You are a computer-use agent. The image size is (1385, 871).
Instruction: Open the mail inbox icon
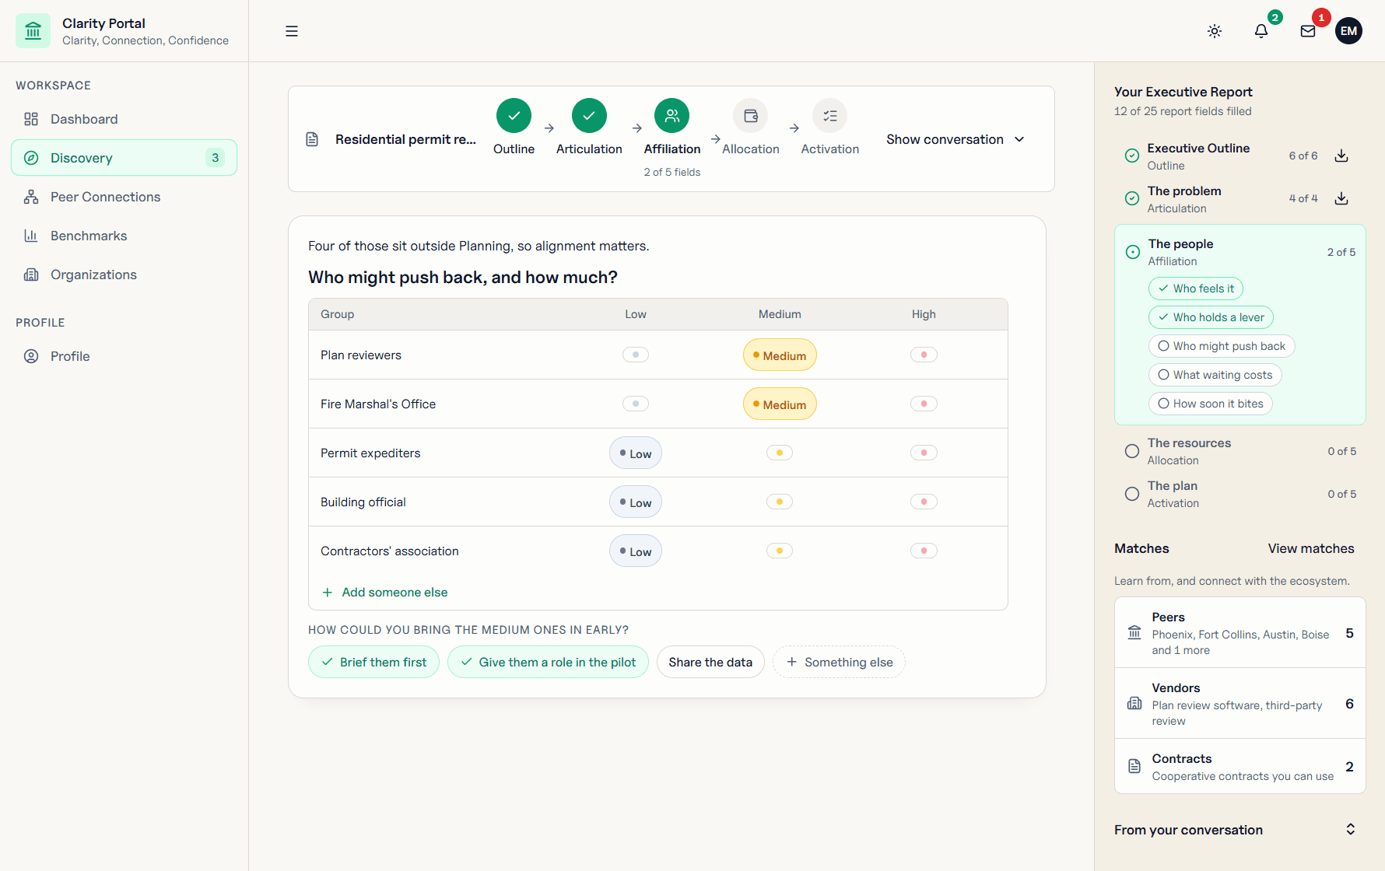click(1308, 31)
